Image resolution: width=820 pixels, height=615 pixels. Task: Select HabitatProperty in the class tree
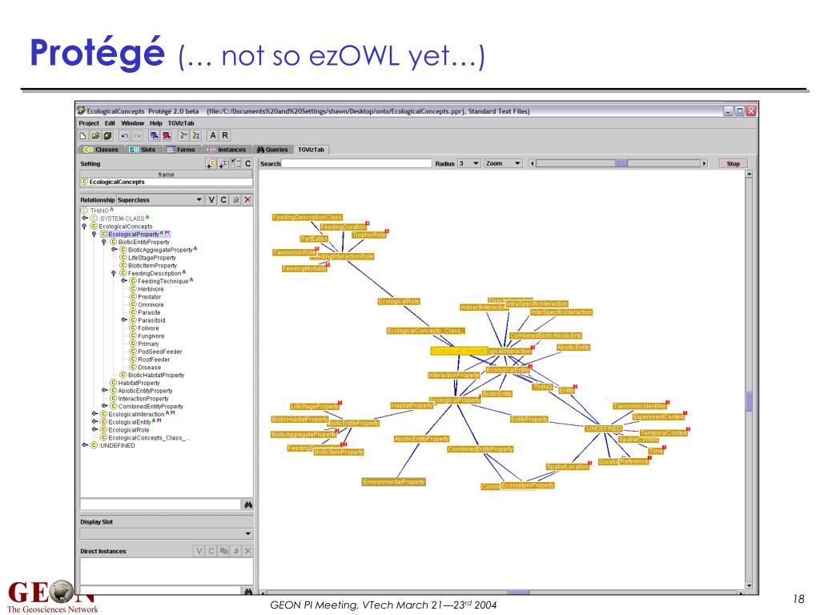pyautogui.click(x=139, y=383)
